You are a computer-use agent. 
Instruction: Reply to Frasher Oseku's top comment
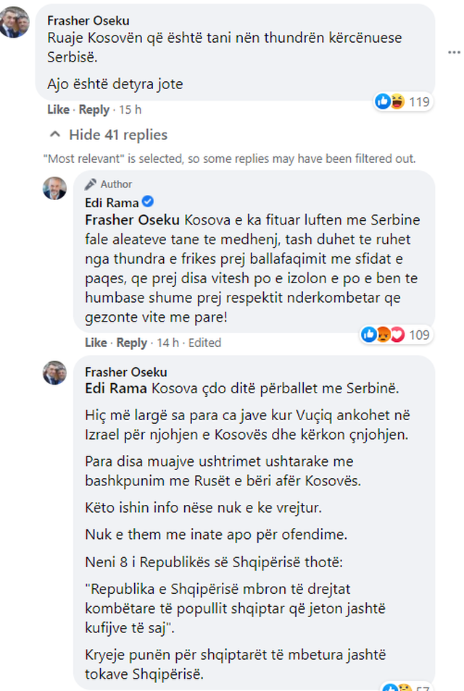click(x=94, y=110)
